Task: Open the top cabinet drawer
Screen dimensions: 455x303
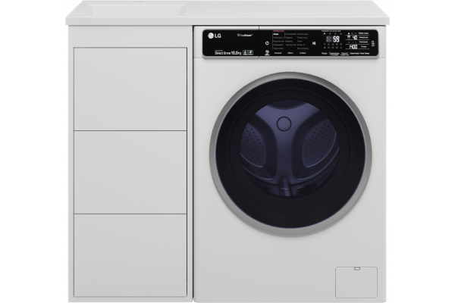Action: point(130,89)
